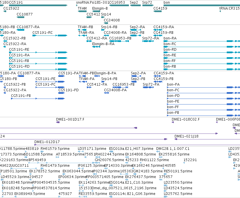240x198 pixels.
Task: Click EST EK089949.5prime
Action: 30,194
